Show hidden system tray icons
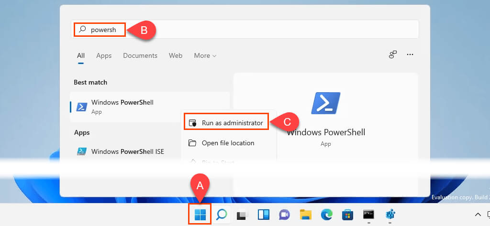Screen dimensions: 490x226 click(478, 215)
